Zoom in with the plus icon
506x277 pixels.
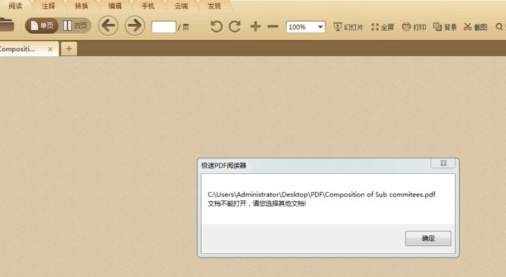(x=255, y=27)
